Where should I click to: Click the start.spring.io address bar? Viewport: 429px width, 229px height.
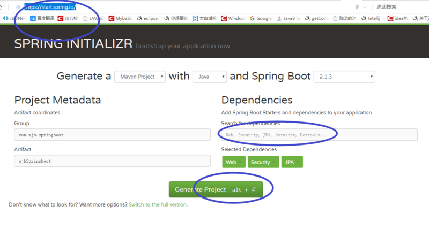(x=50, y=7)
